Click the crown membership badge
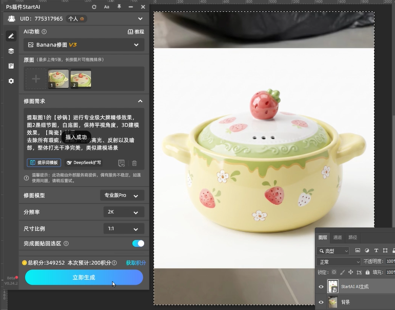This screenshot has height=310, width=395. [x=82, y=18]
